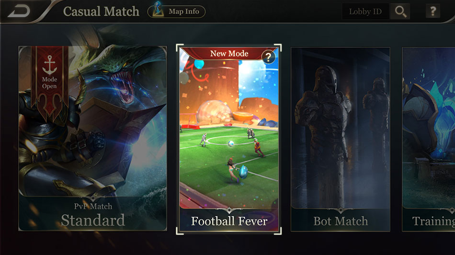This screenshot has width=455, height=255.
Task: Click the Casual Match heading
Action: (x=101, y=12)
